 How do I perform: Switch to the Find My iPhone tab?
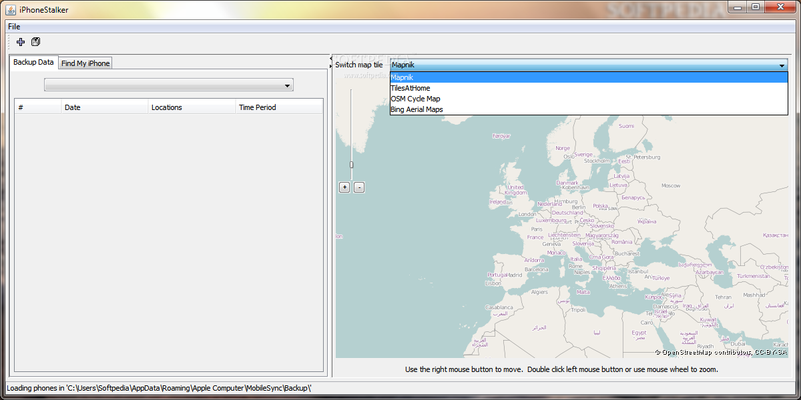point(85,63)
